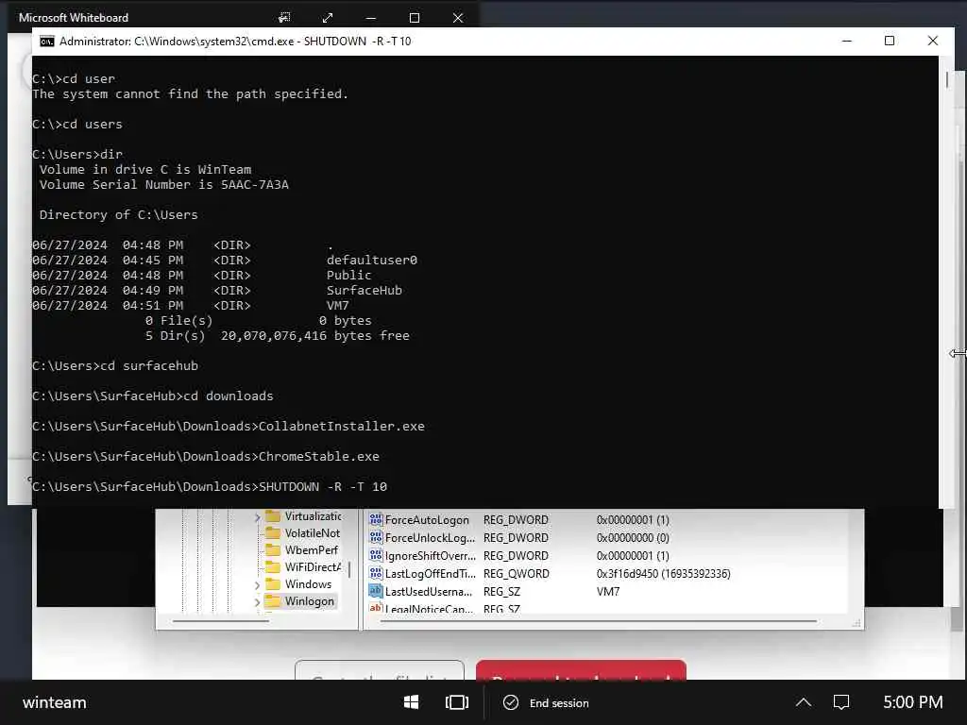Click the ForceUnlockLog DWORD icon
The height and width of the screenshot is (725, 967).
tap(375, 537)
